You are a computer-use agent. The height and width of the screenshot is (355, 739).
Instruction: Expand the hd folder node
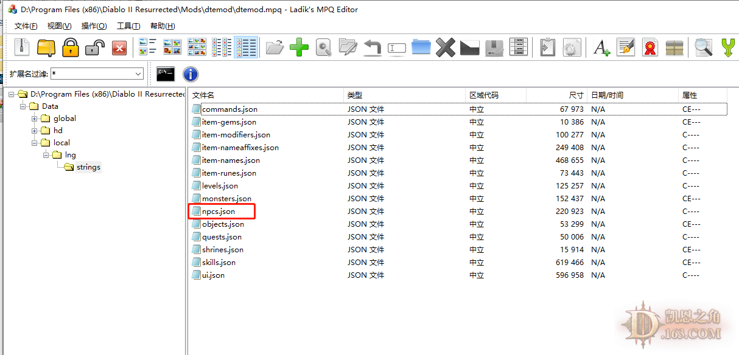(35, 131)
